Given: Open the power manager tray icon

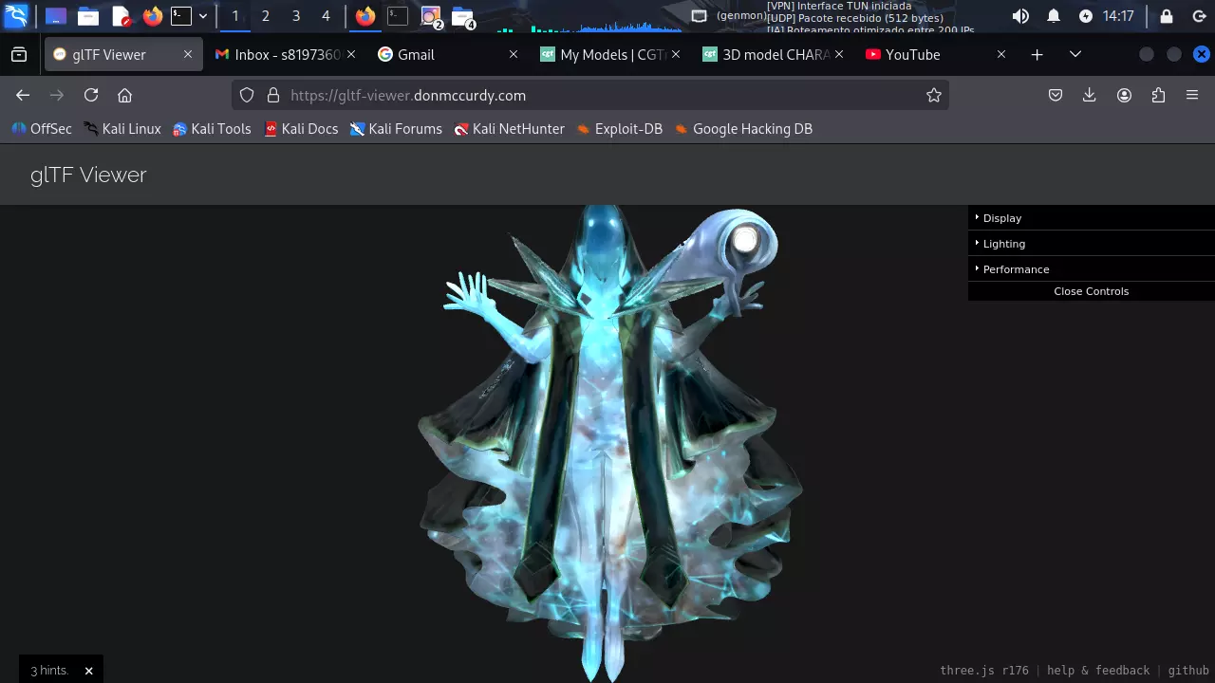Looking at the screenshot, I should click(1086, 16).
